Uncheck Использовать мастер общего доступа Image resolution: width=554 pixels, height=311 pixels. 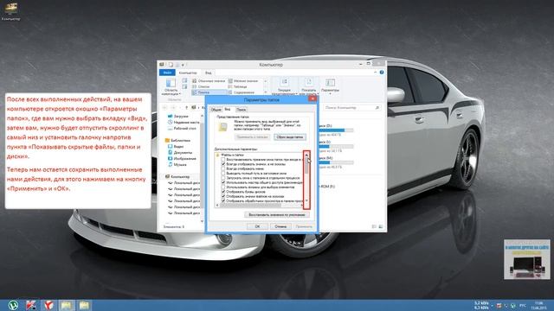tap(223, 182)
